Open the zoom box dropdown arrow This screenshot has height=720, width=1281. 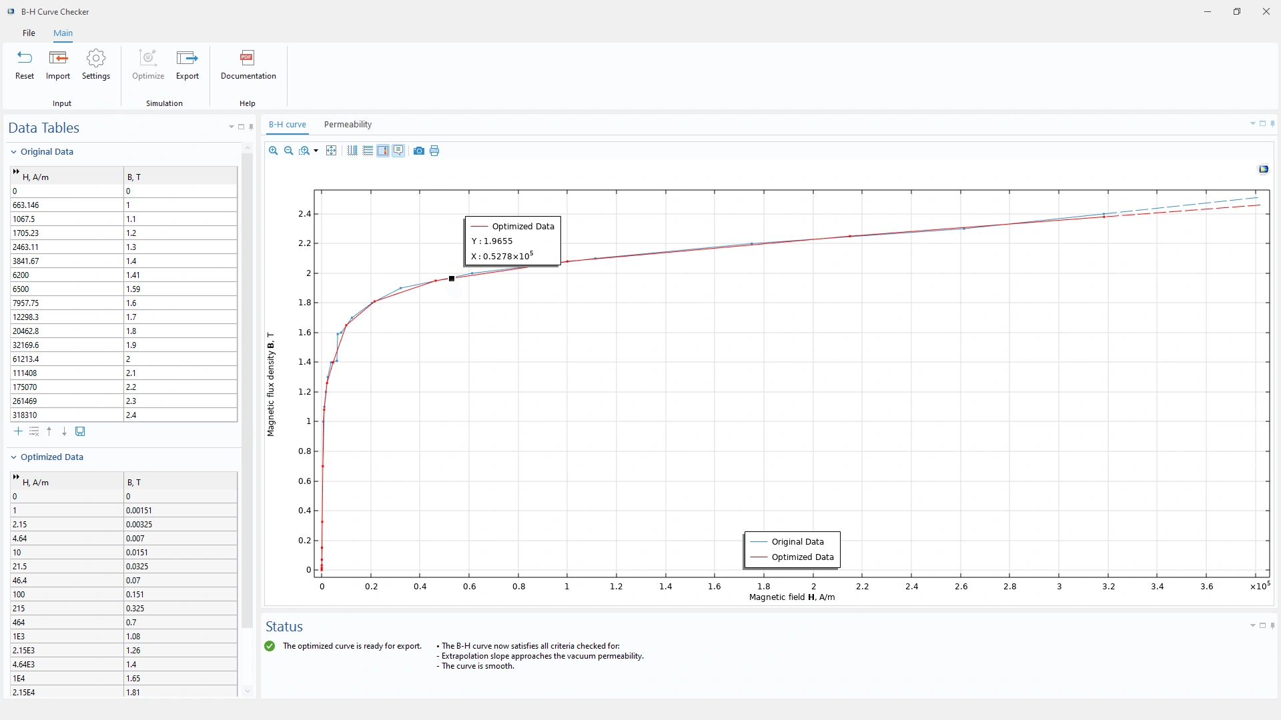316,151
